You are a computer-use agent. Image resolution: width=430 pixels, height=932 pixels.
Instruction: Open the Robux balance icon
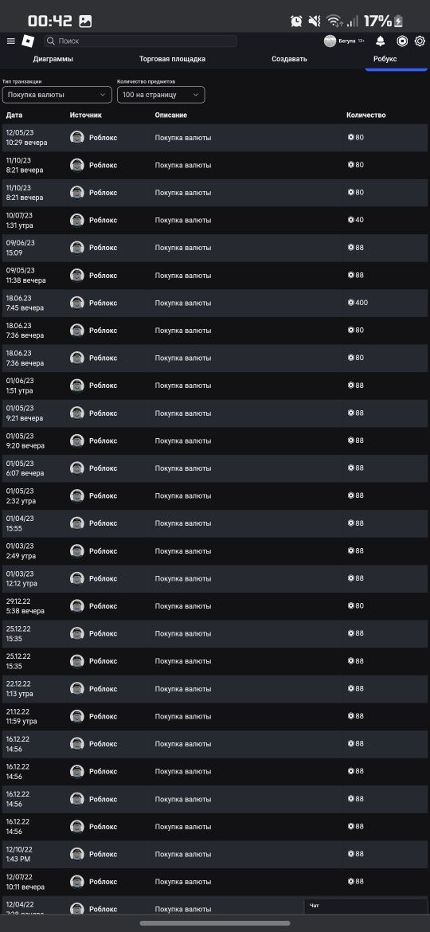(x=402, y=41)
